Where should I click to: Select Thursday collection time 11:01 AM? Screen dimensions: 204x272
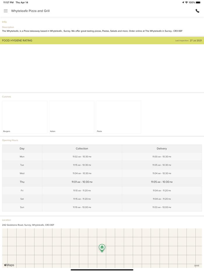82,182
